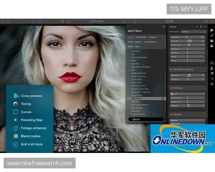Click the eye preview icon in top toolbar

pos(63,21)
